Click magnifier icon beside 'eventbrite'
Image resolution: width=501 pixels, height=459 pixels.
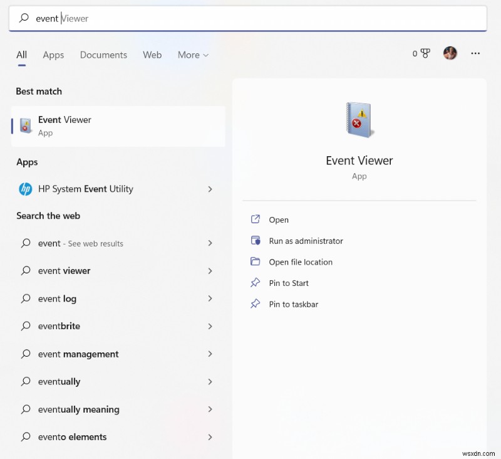(26, 326)
